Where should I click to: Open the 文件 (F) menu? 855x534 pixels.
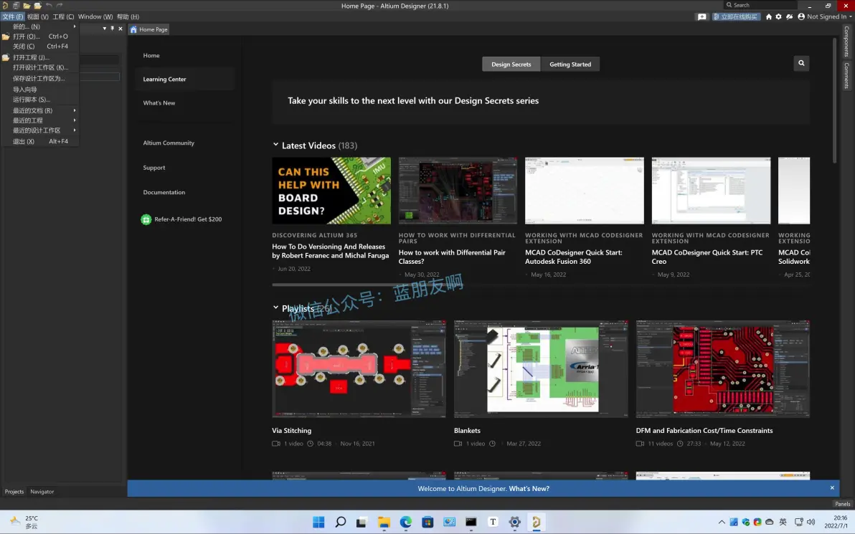coord(12,17)
